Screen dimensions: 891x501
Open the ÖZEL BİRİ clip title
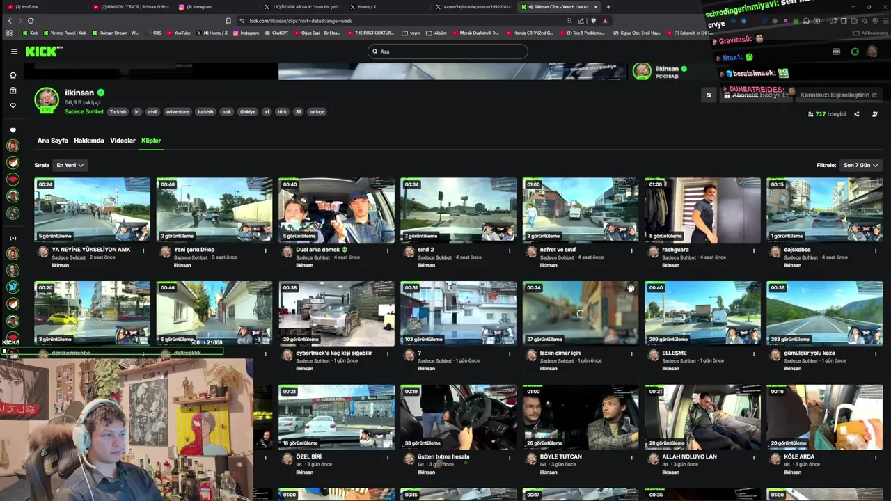[x=308, y=456]
